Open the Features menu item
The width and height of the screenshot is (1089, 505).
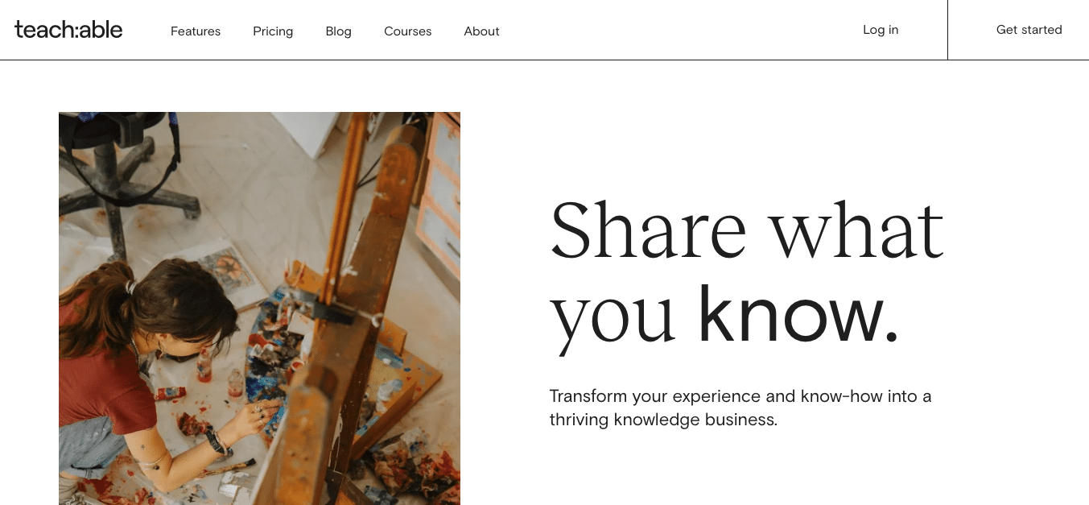pos(196,31)
